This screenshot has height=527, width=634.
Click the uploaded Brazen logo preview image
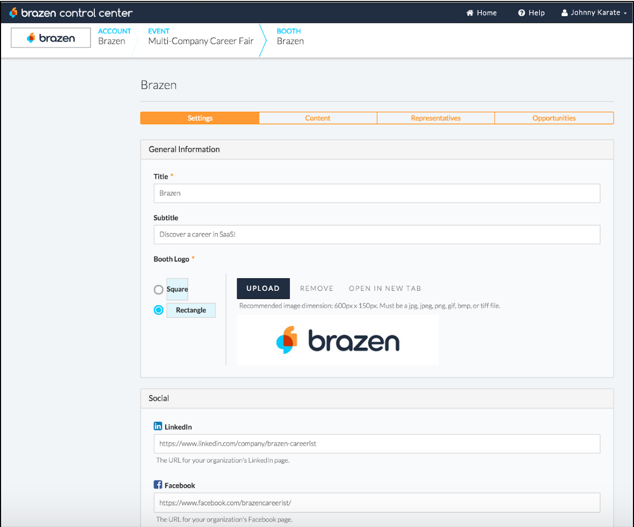(338, 340)
